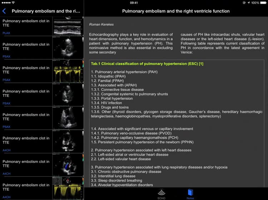The width and height of the screenshot is (268, 200).
Task: Select line 2.2. Left-sided valvular heart disease
Action: pos(121,159)
